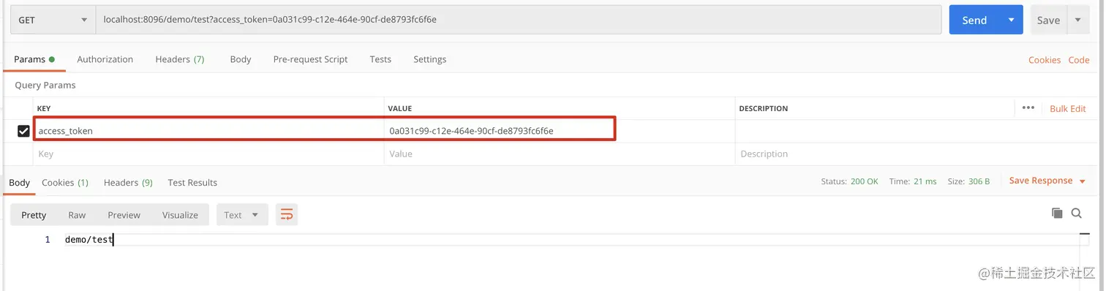Click the Send button
The height and width of the screenshot is (291, 1106).
974,20
